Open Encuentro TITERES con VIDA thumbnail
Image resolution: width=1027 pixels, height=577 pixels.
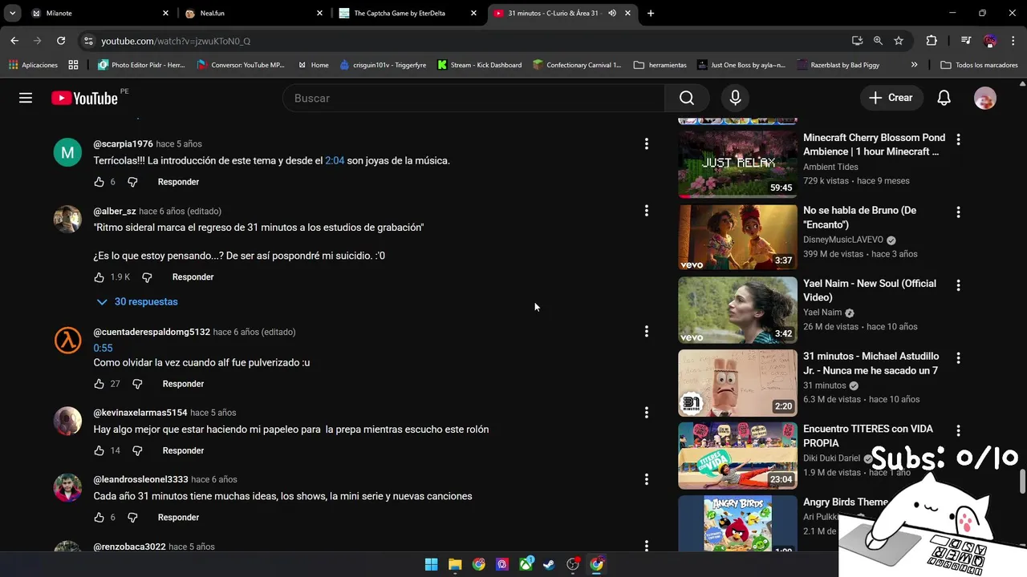pos(738,455)
